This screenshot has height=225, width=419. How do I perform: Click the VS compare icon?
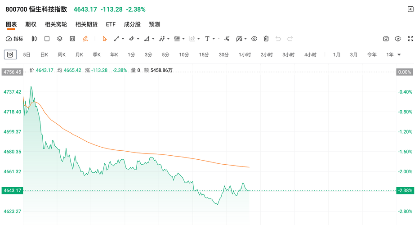[72, 39]
